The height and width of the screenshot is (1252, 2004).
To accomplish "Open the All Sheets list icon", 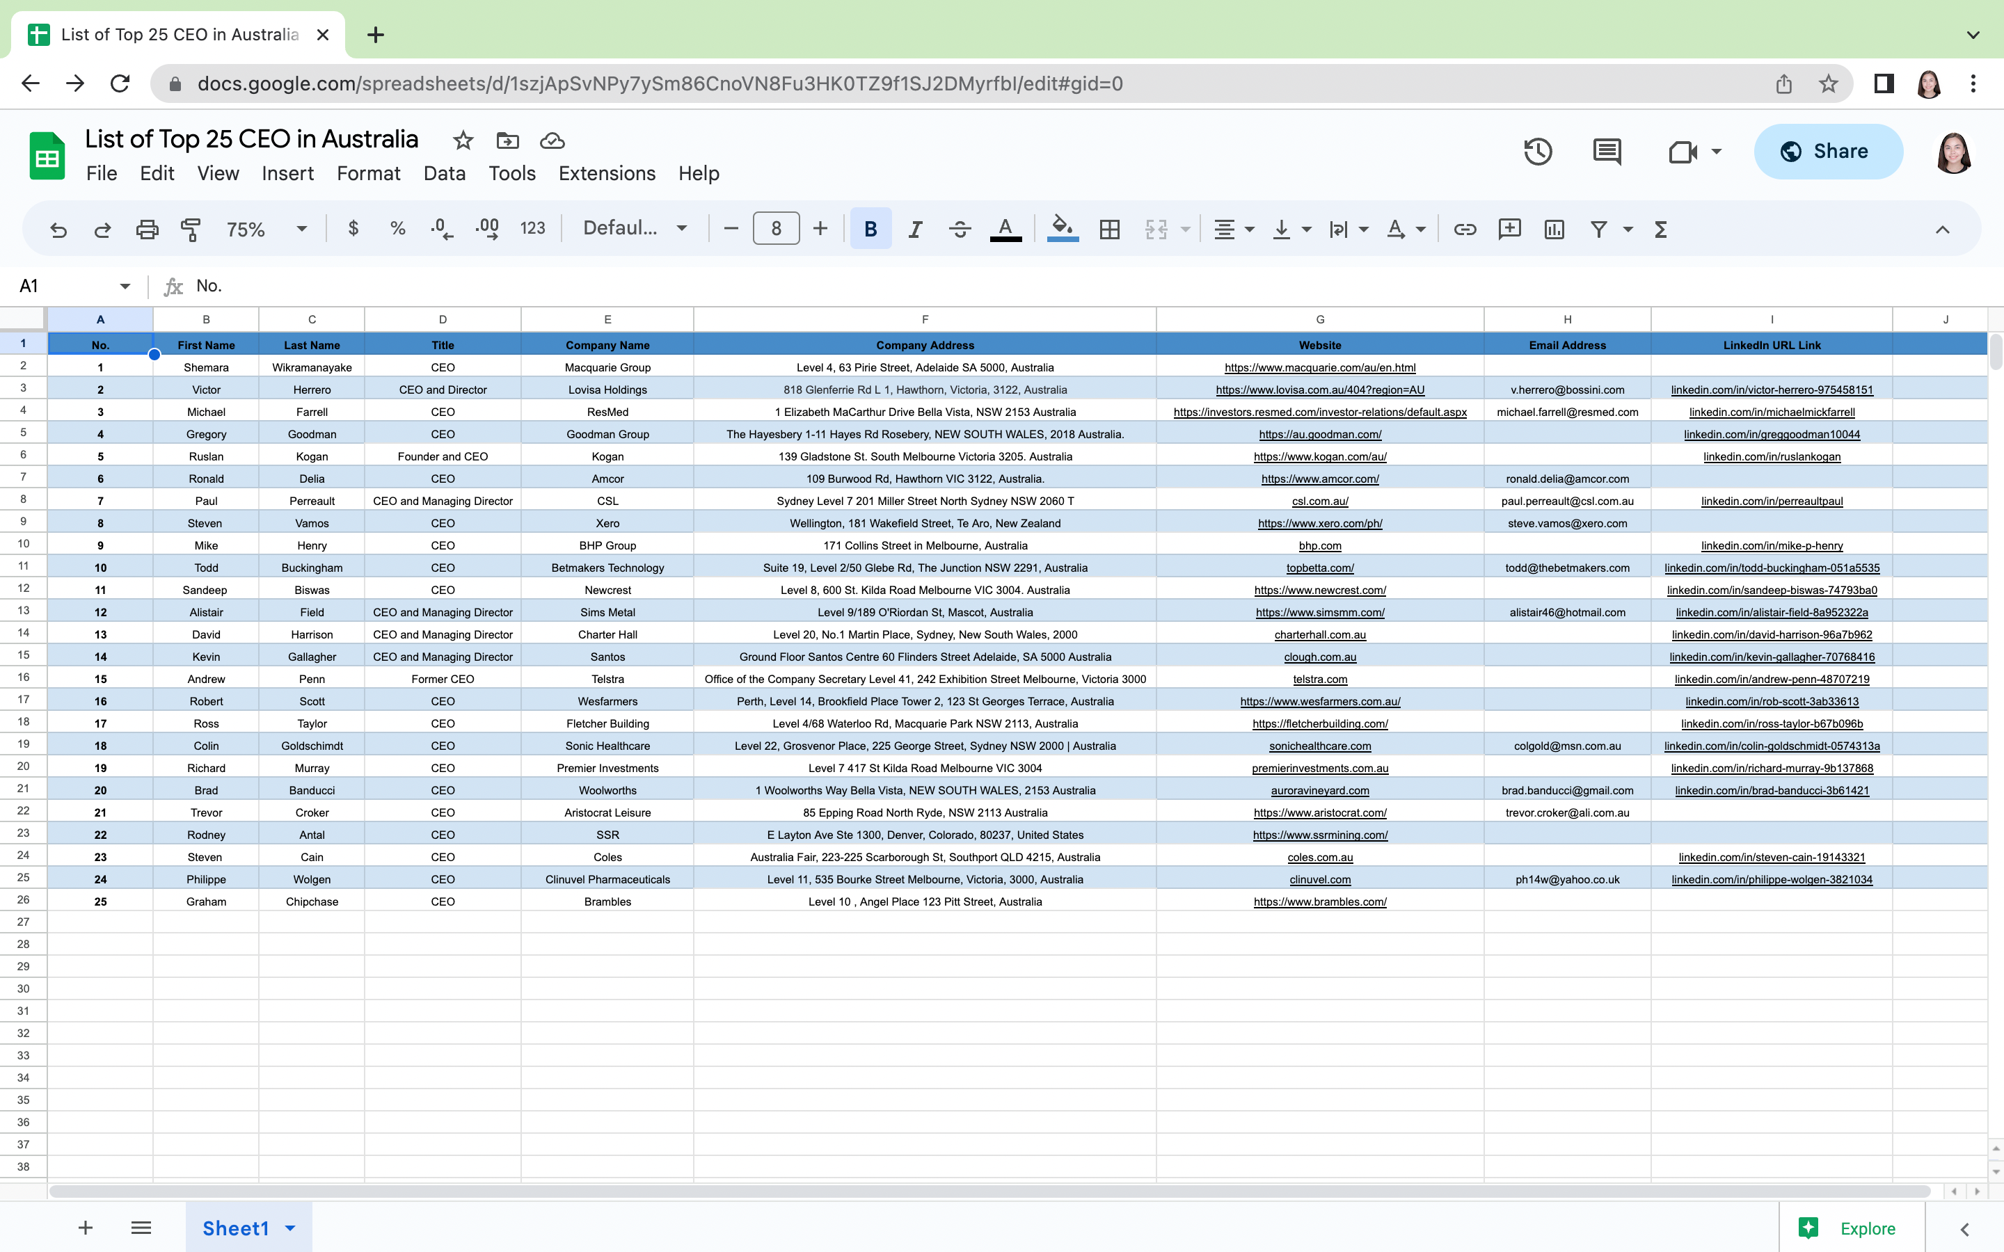I will 141,1227.
